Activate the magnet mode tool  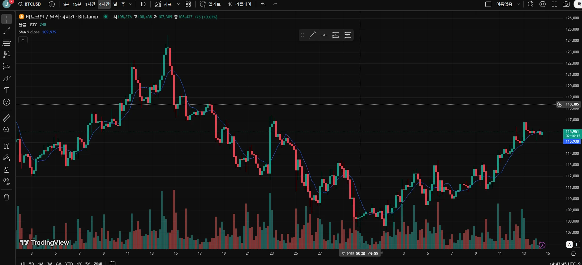click(x=7, y=146)
